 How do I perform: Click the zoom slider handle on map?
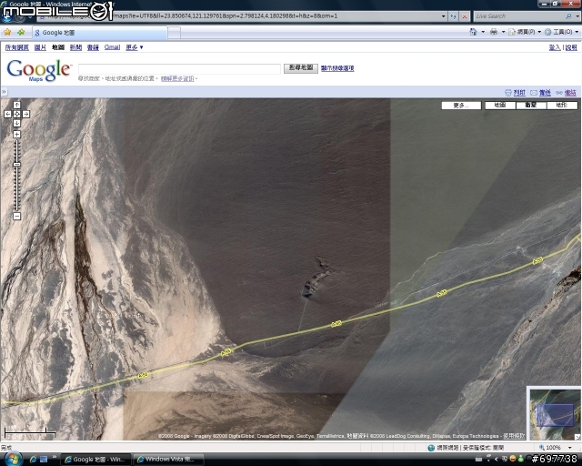pyautogui.click(x=16, y=164)
